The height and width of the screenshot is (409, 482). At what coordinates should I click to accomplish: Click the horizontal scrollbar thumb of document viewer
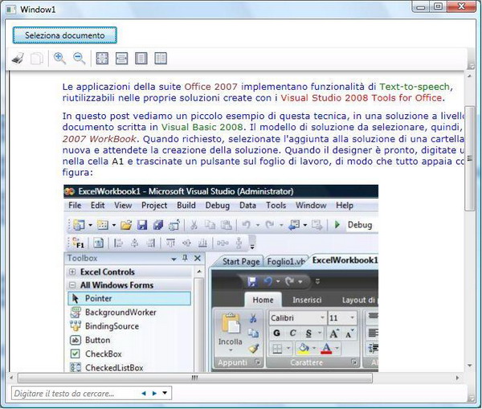tap(195, 378)
